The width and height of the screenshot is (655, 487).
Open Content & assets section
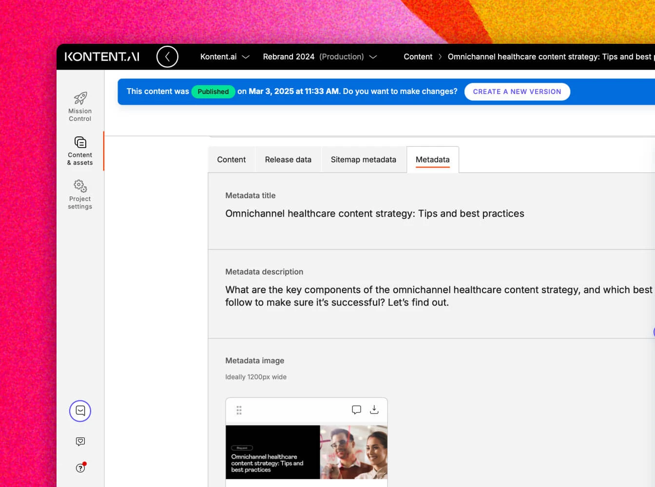(x=80, y=150)
